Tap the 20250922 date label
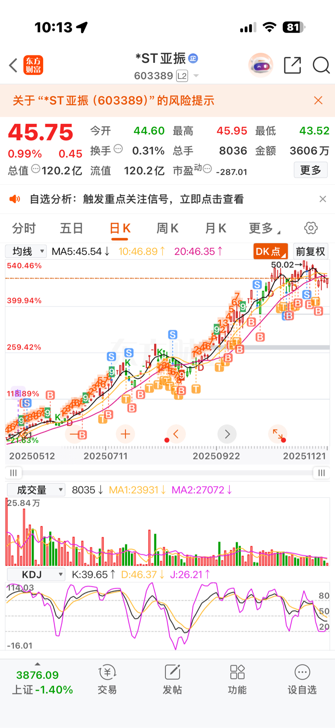The height and width of the screenshot is (728, 335). (216, 456)
